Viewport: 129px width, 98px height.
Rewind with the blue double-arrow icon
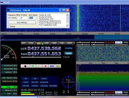point(52,66)
